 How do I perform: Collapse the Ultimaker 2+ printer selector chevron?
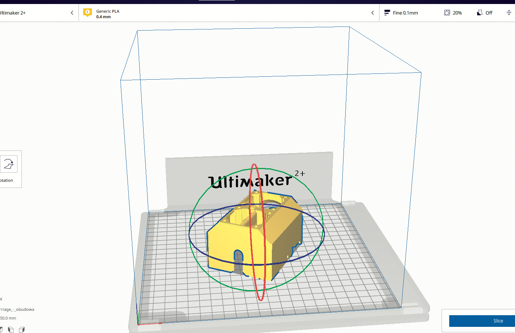click(x=72, y=13)
